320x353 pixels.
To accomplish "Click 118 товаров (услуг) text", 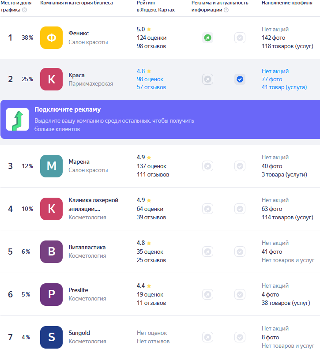I will 287,46.
